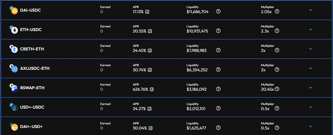Expand the DAI-USDC farm row
333x135 pixels.
click(311, 10)
